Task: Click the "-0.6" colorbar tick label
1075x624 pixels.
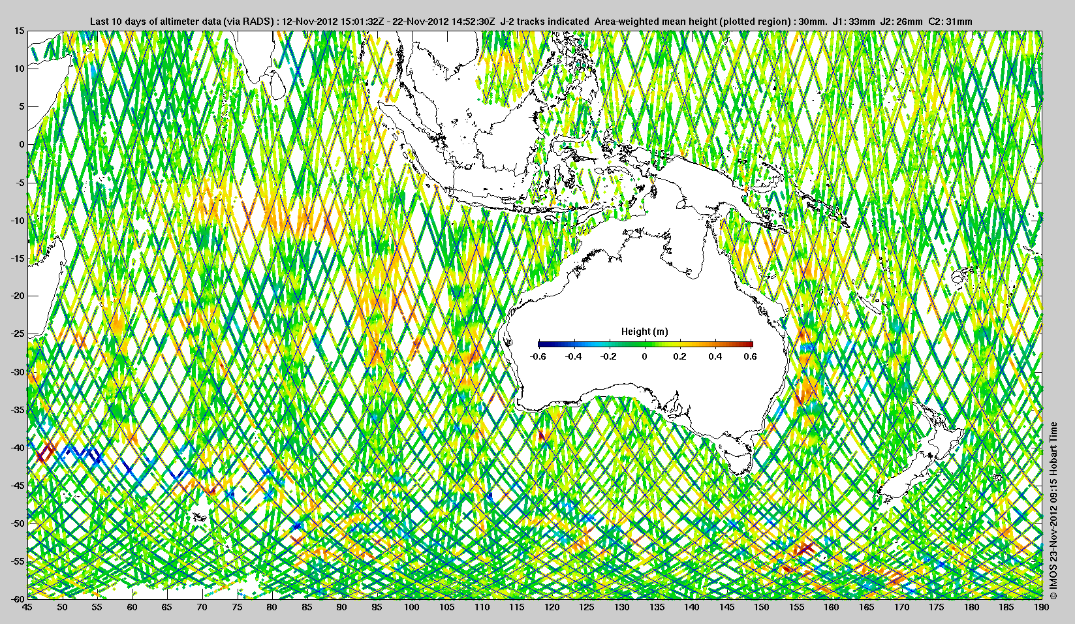Action: click(538, 356)
